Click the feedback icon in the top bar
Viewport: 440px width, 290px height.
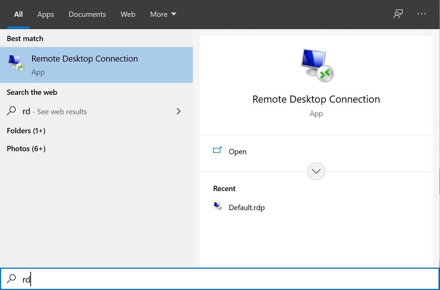[398, 14]
